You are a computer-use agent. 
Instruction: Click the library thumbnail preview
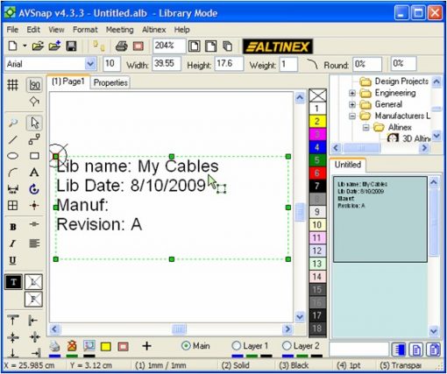pyautogui.click(x=380, y=219)
